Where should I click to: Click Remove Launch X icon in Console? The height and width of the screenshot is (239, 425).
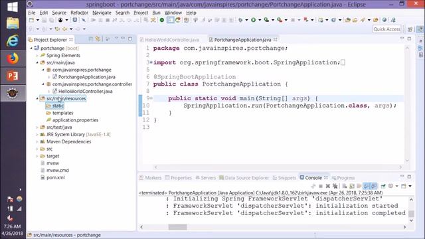pyautogui.click(x=328, y=186)
